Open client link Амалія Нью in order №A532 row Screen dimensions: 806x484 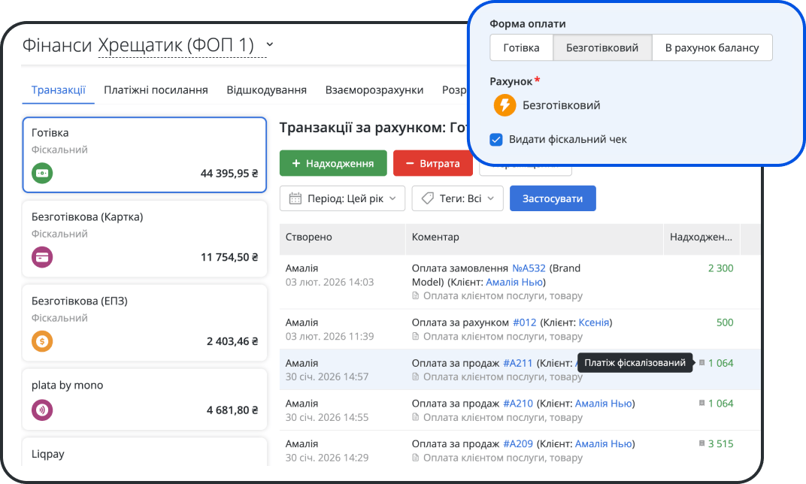(514, 282)
